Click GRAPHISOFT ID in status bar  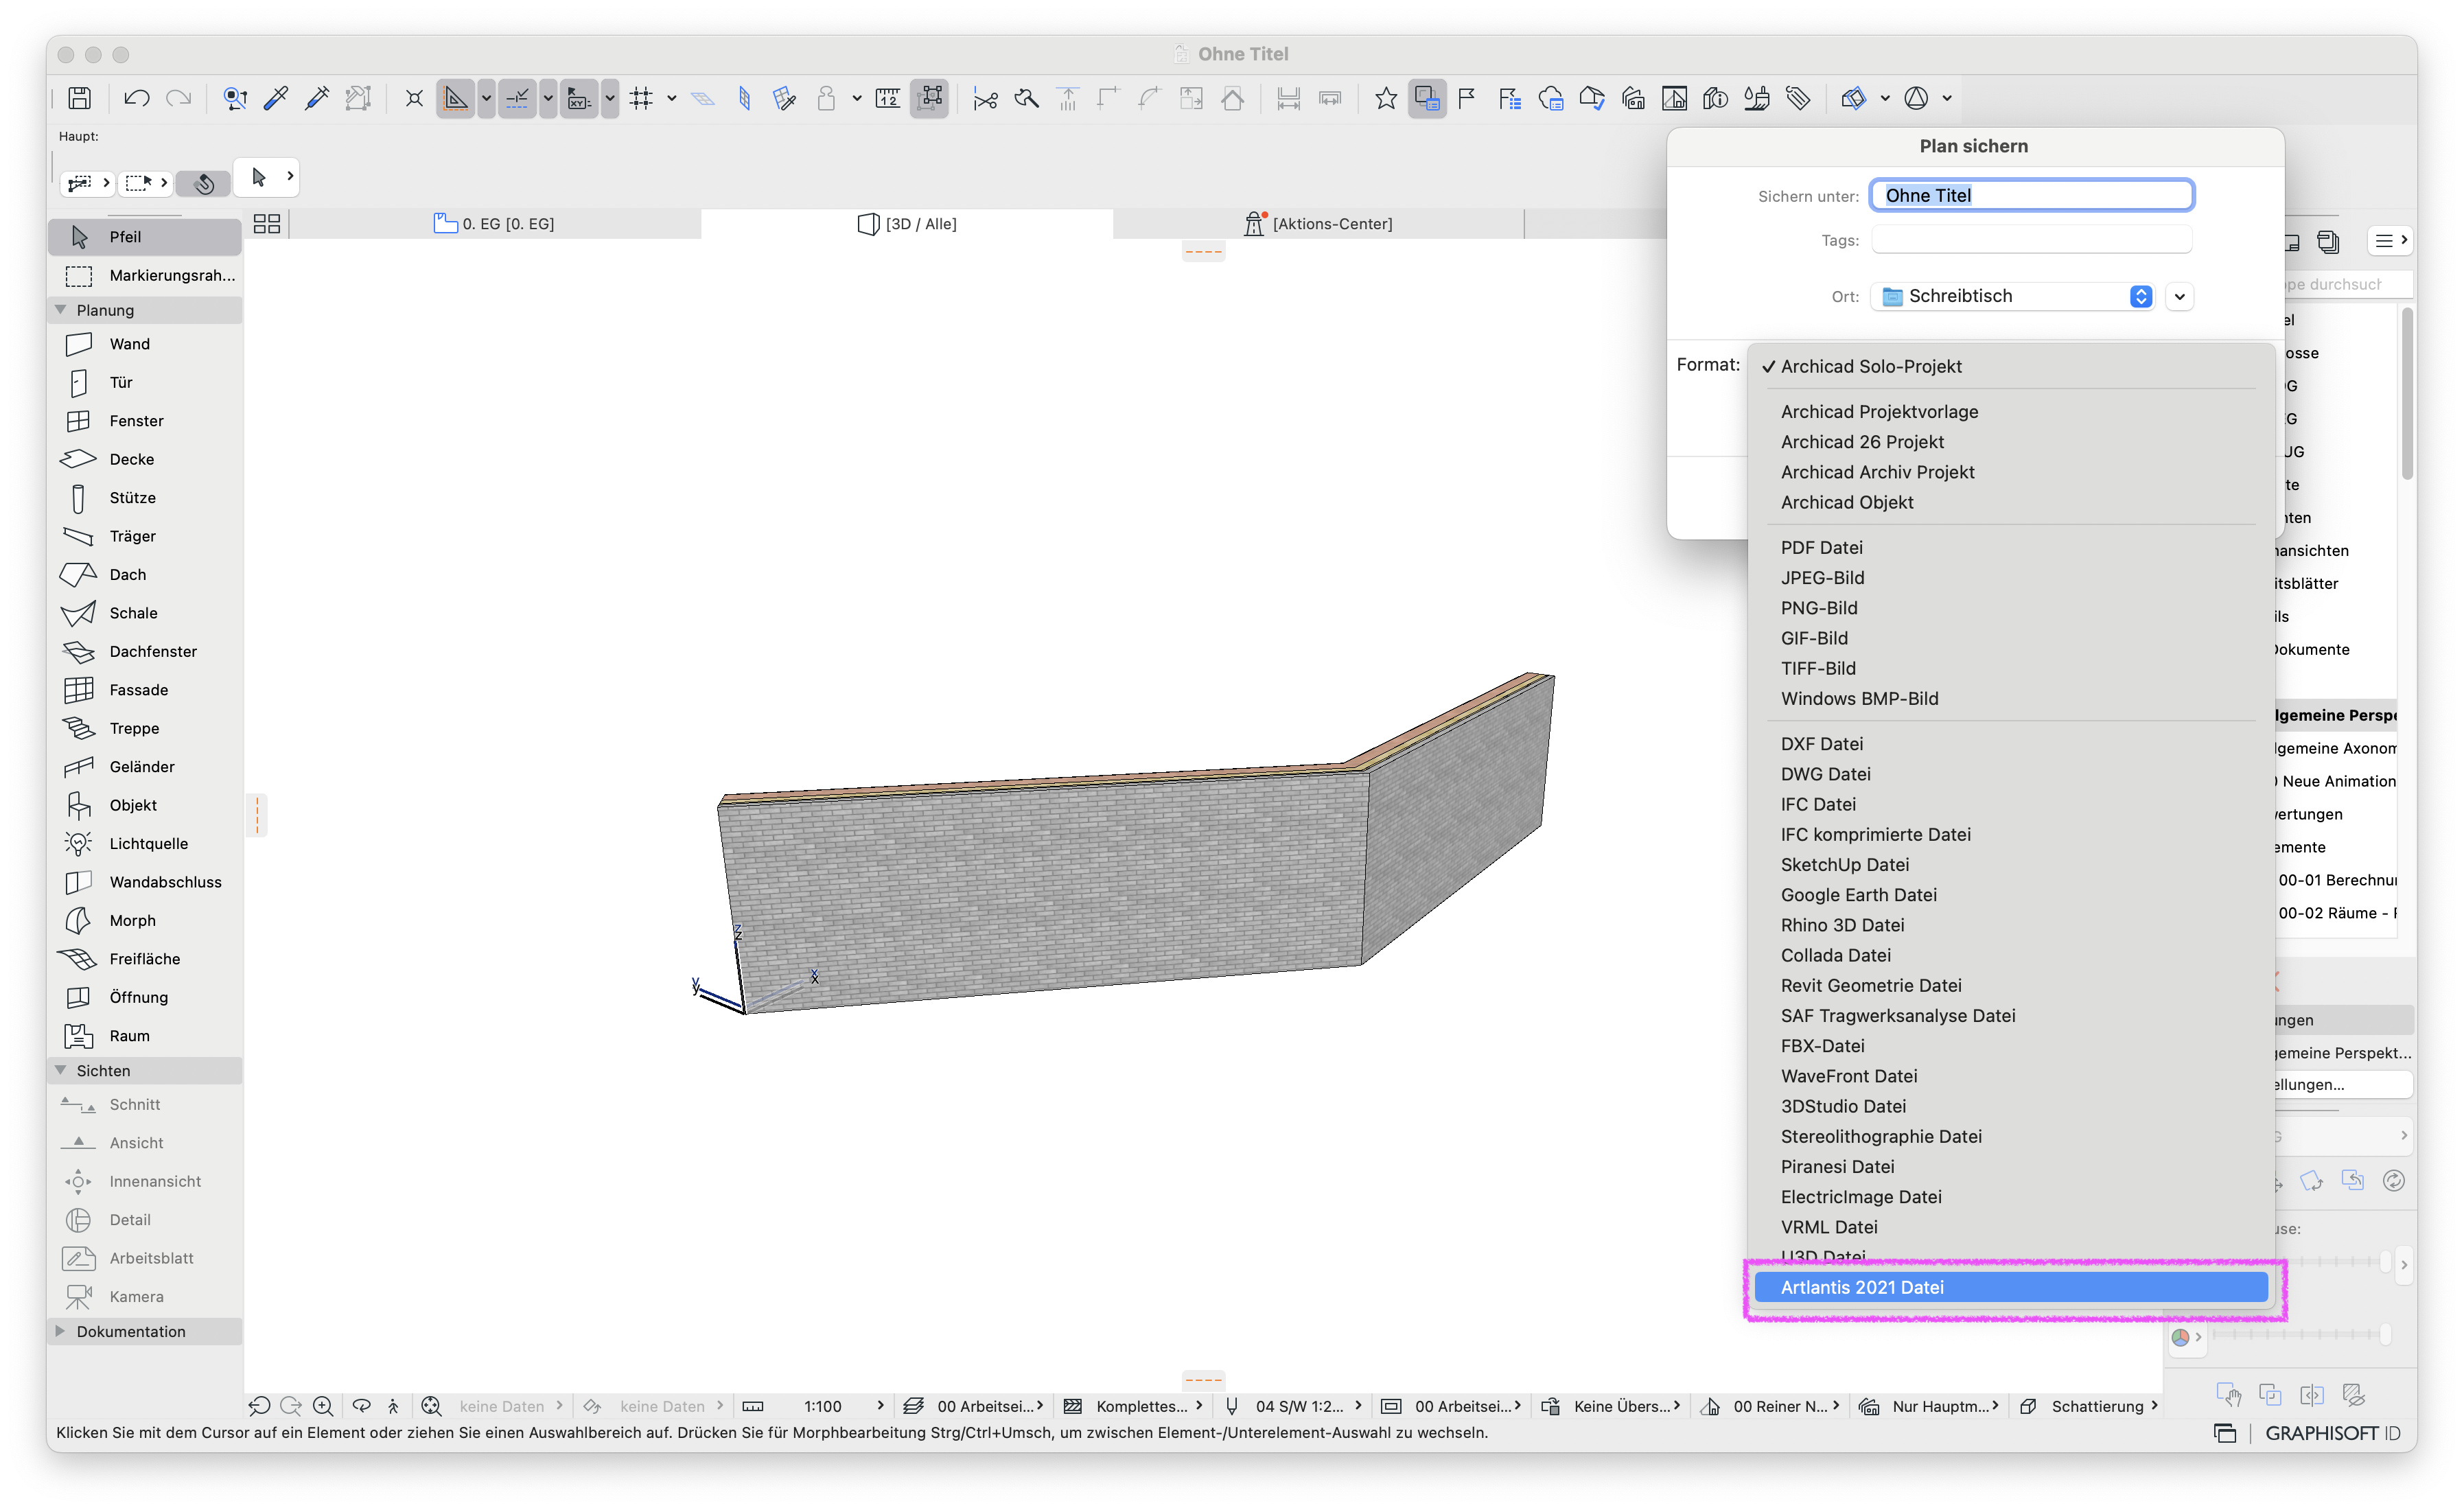coord(2332,1434)
